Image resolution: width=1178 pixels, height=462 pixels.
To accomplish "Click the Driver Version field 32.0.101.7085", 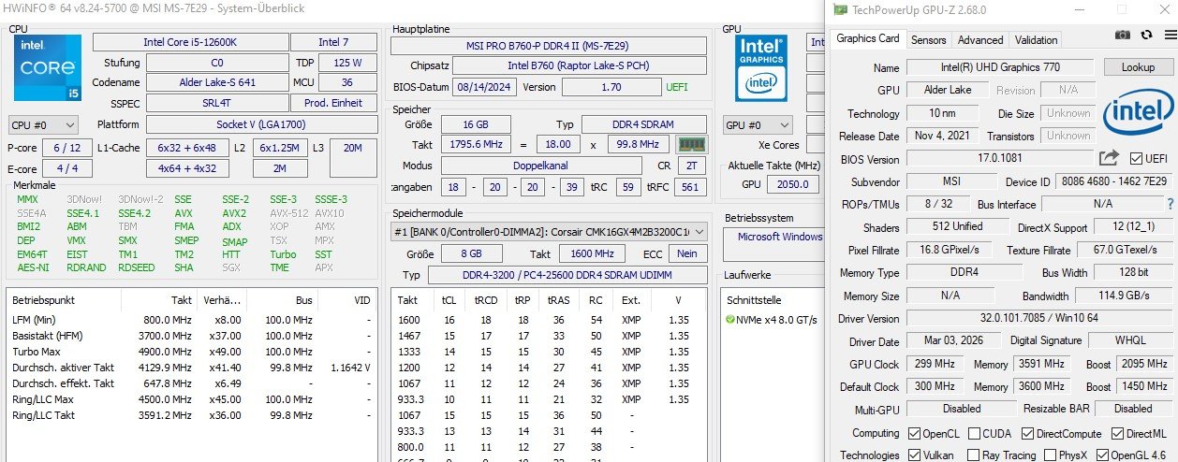I will (x=1039, y=318).
